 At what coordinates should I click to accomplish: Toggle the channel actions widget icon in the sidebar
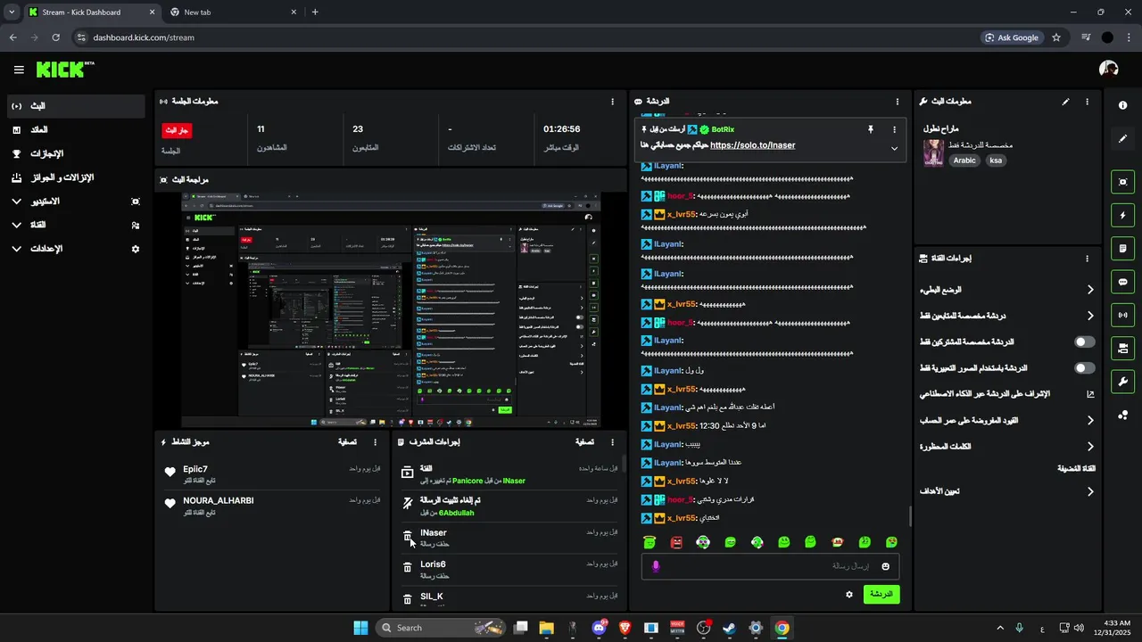click(x=1122, y=348)
